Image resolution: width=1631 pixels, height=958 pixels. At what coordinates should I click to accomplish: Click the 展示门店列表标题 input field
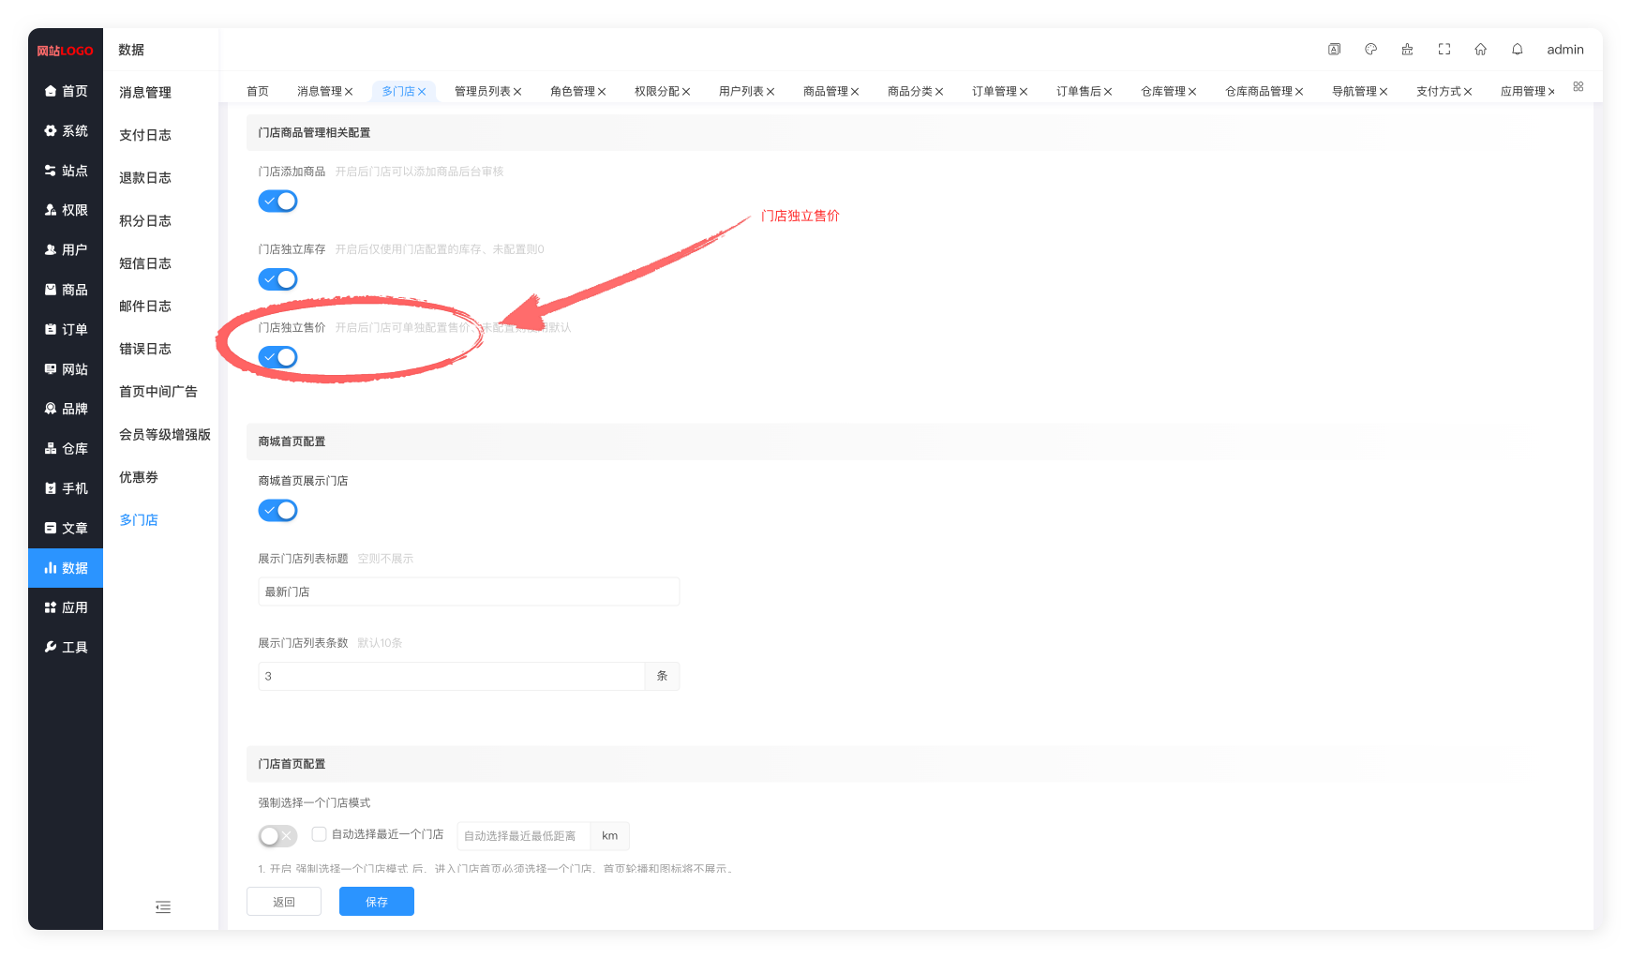pos(469,591)
